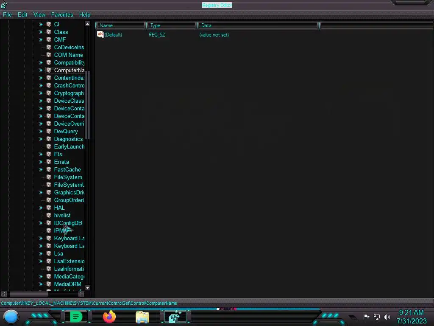The height and width of the screenshot is (326, 434).
Task: Click the FileSystem folder icon
Action: click(x=49, y=177)
